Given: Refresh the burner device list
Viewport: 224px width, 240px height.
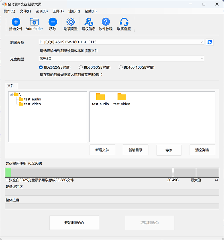Looking at the screenshot, I should pyautogui.click(x=209, y=42).
